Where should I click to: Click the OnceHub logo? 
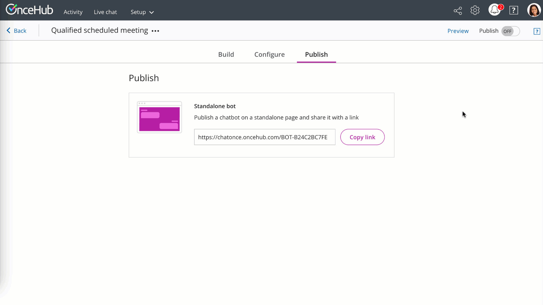point(29,10)
